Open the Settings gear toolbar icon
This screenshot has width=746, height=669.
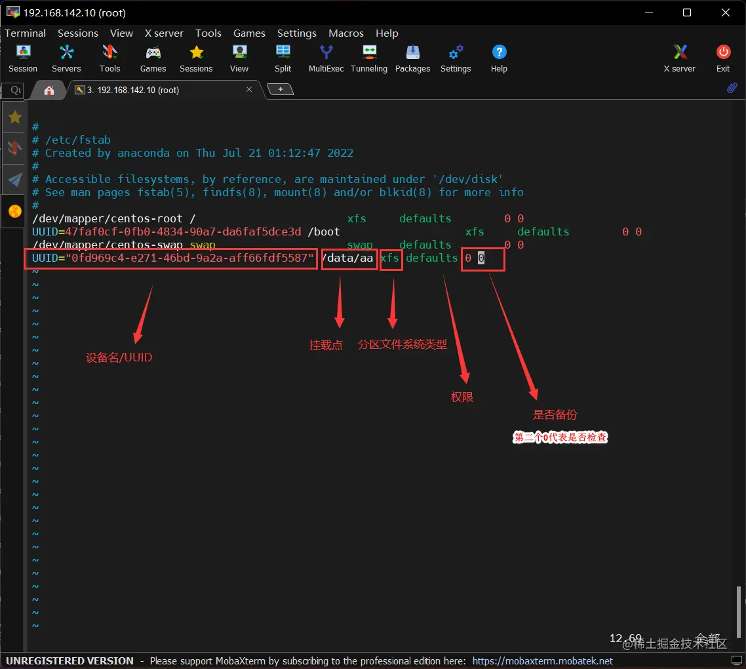point(456,58)
